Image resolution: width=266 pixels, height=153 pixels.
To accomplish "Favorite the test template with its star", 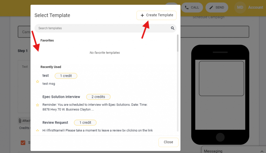I will (x=37, y=81).
